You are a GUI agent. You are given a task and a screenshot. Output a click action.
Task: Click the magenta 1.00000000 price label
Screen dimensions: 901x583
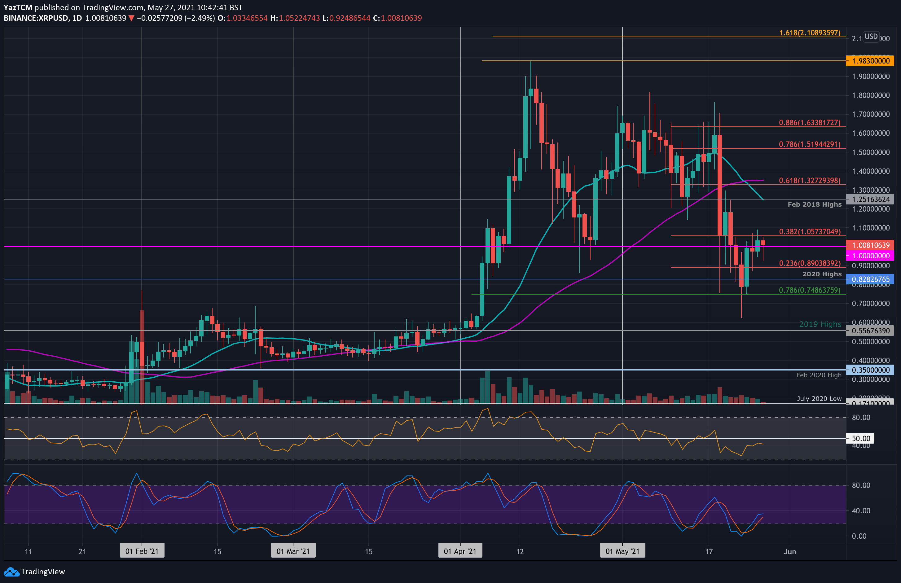[870, 256]
